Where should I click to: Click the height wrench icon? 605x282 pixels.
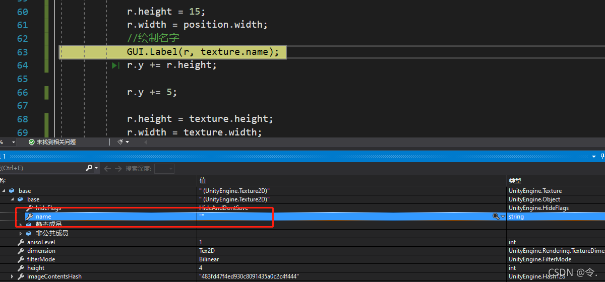21,268
